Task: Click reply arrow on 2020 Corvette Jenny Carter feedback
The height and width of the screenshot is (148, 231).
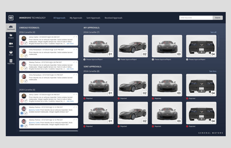Action: [x=76, y=94]
